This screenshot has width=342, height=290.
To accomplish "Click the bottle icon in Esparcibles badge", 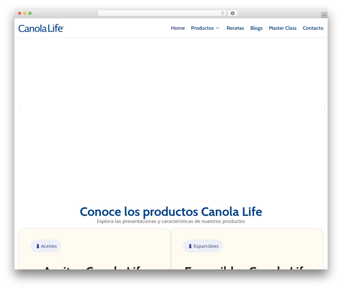I will click(190, 246).
